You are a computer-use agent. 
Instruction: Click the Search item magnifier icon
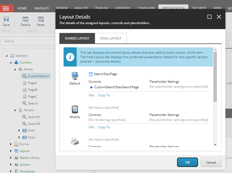[24, 103]
